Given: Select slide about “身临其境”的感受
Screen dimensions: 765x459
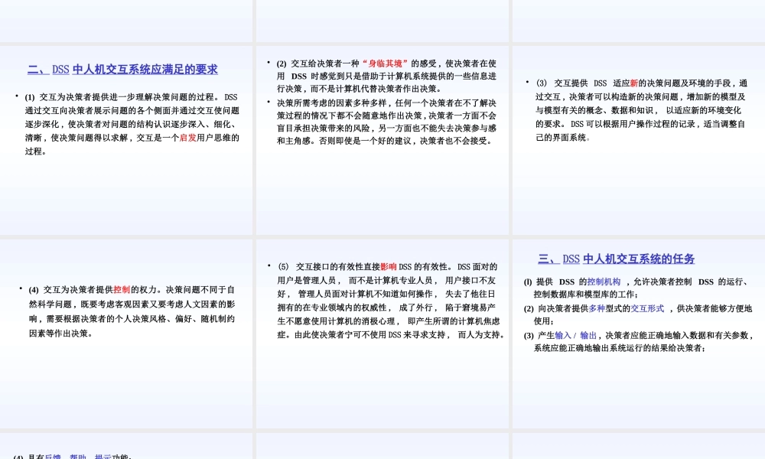Looking at the screenshot, I should point(382,141).
